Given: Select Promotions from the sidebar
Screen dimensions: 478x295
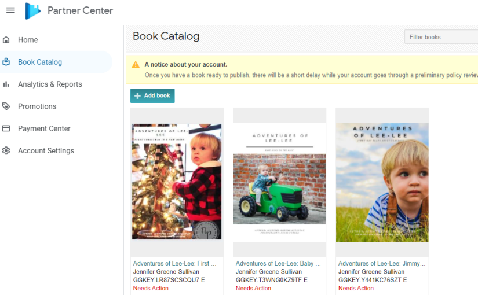Looking at the screenshot, I should coord(37,106).
